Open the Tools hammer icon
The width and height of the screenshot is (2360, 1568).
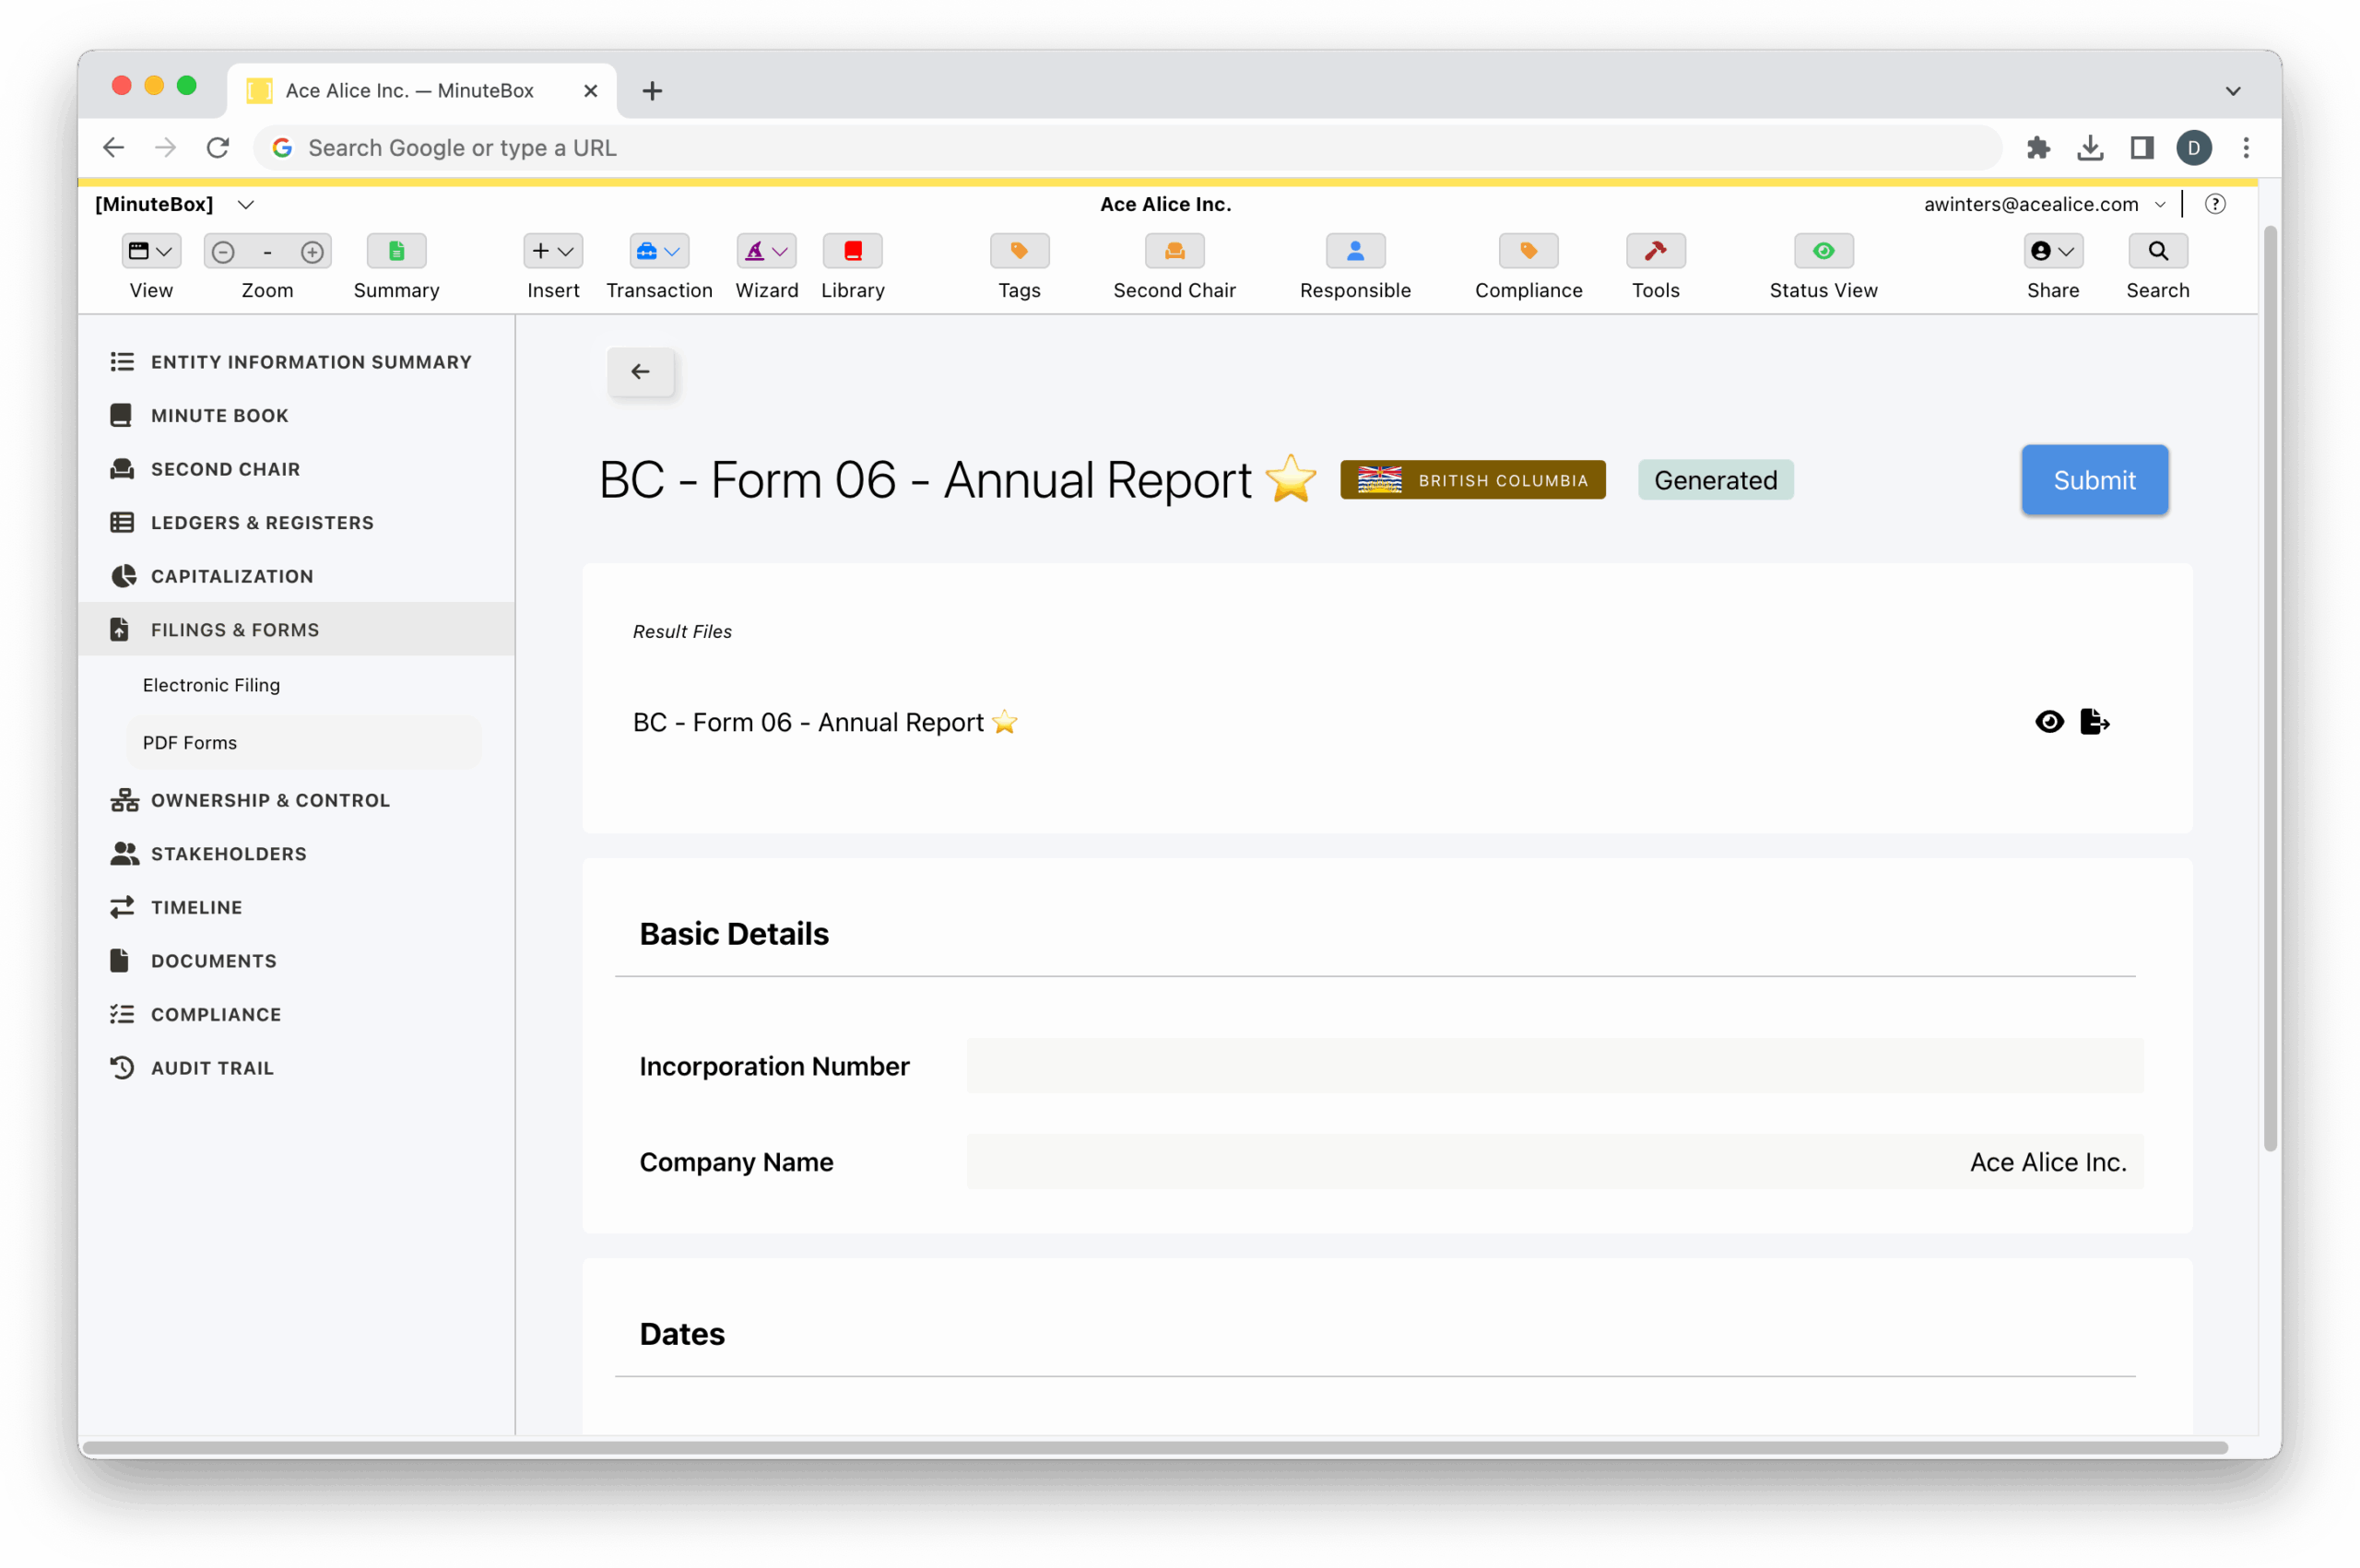1655,251
